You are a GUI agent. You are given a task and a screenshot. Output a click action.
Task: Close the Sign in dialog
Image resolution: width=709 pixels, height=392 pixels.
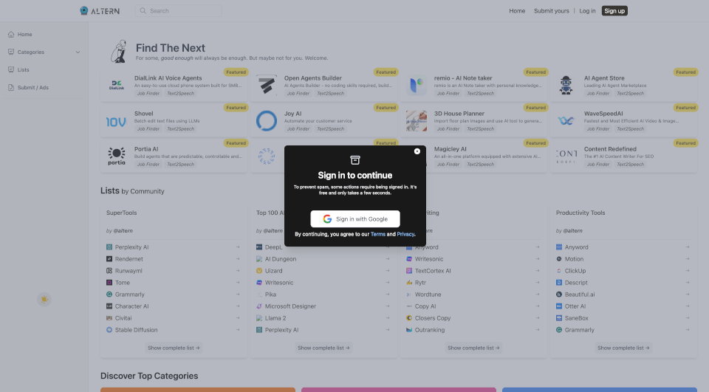point(417,151)
